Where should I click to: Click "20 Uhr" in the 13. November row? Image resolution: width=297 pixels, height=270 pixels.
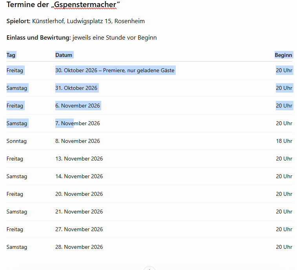(x=284, y=159)
